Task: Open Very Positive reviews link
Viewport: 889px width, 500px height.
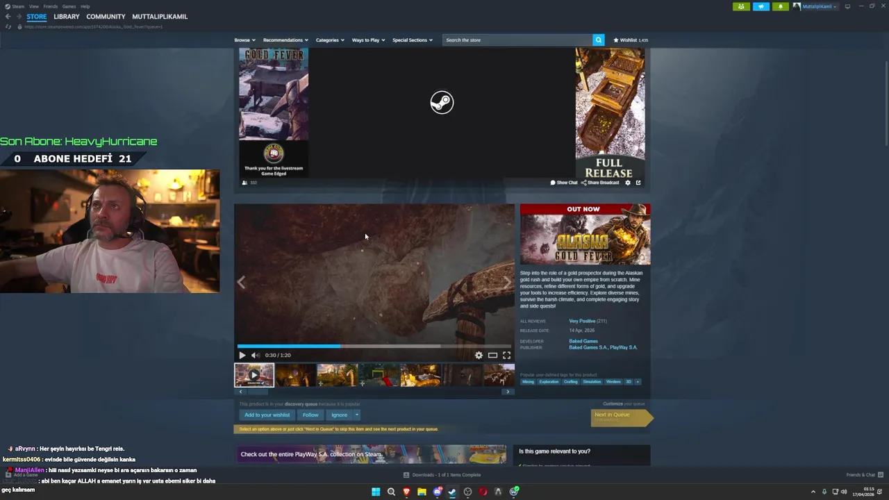Action: tap(581, 321)
